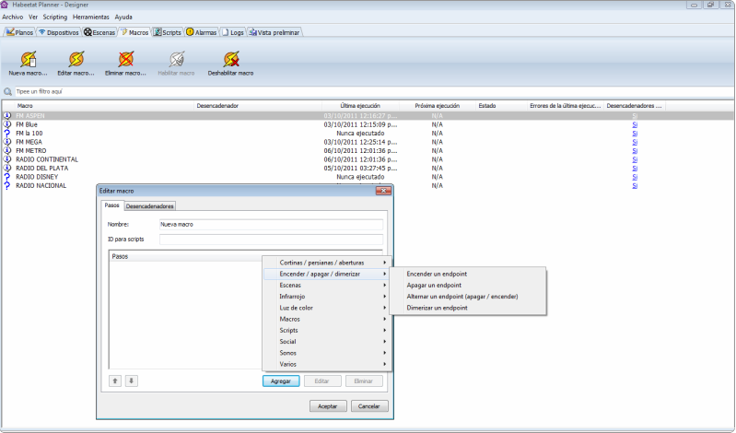Expand the Macros submenu entry
Viewport: 736px width, 433px height.
[x=327, y=319]
